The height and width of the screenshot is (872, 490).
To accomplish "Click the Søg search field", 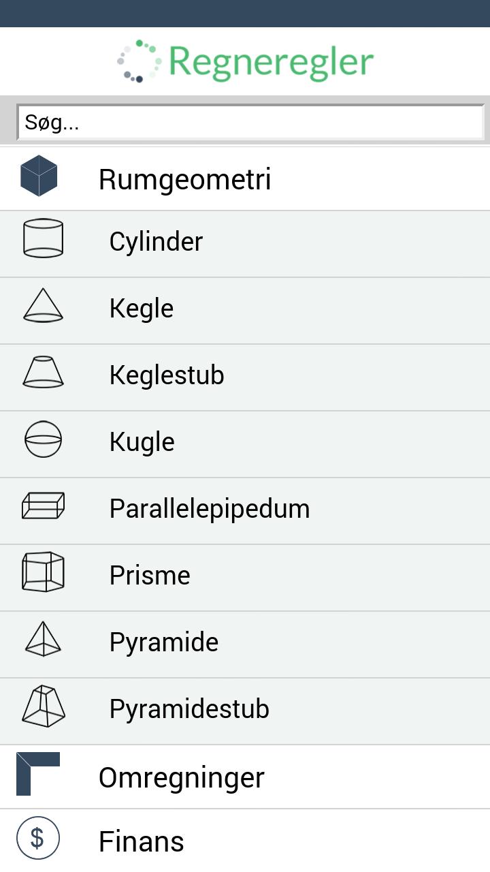I will click(250, 123).
